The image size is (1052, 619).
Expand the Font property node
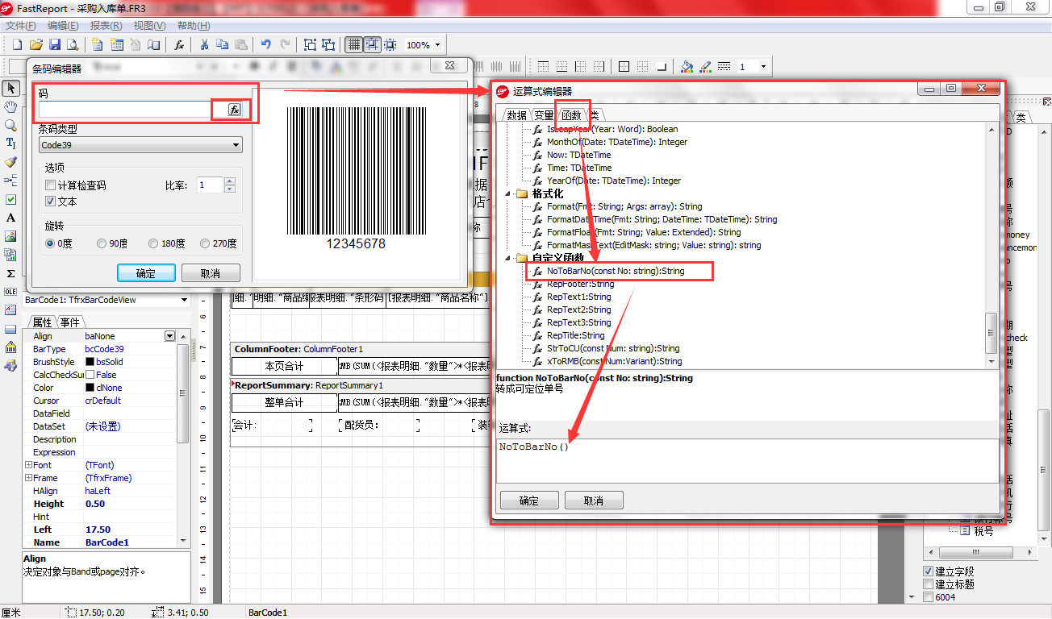28,465
